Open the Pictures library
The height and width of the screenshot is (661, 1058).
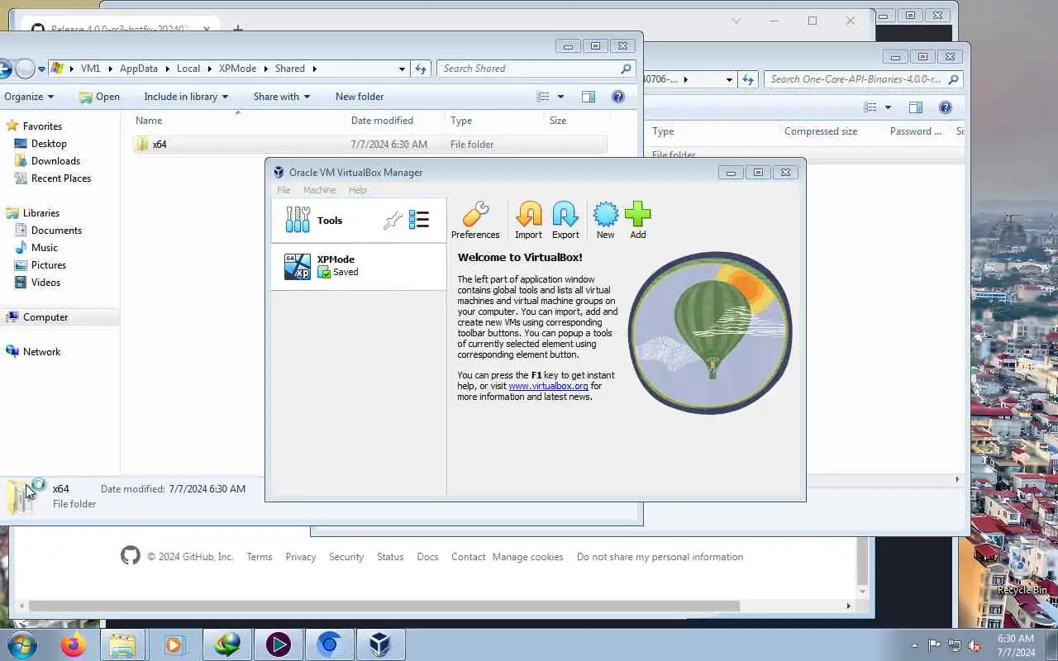tap(48, 265)
